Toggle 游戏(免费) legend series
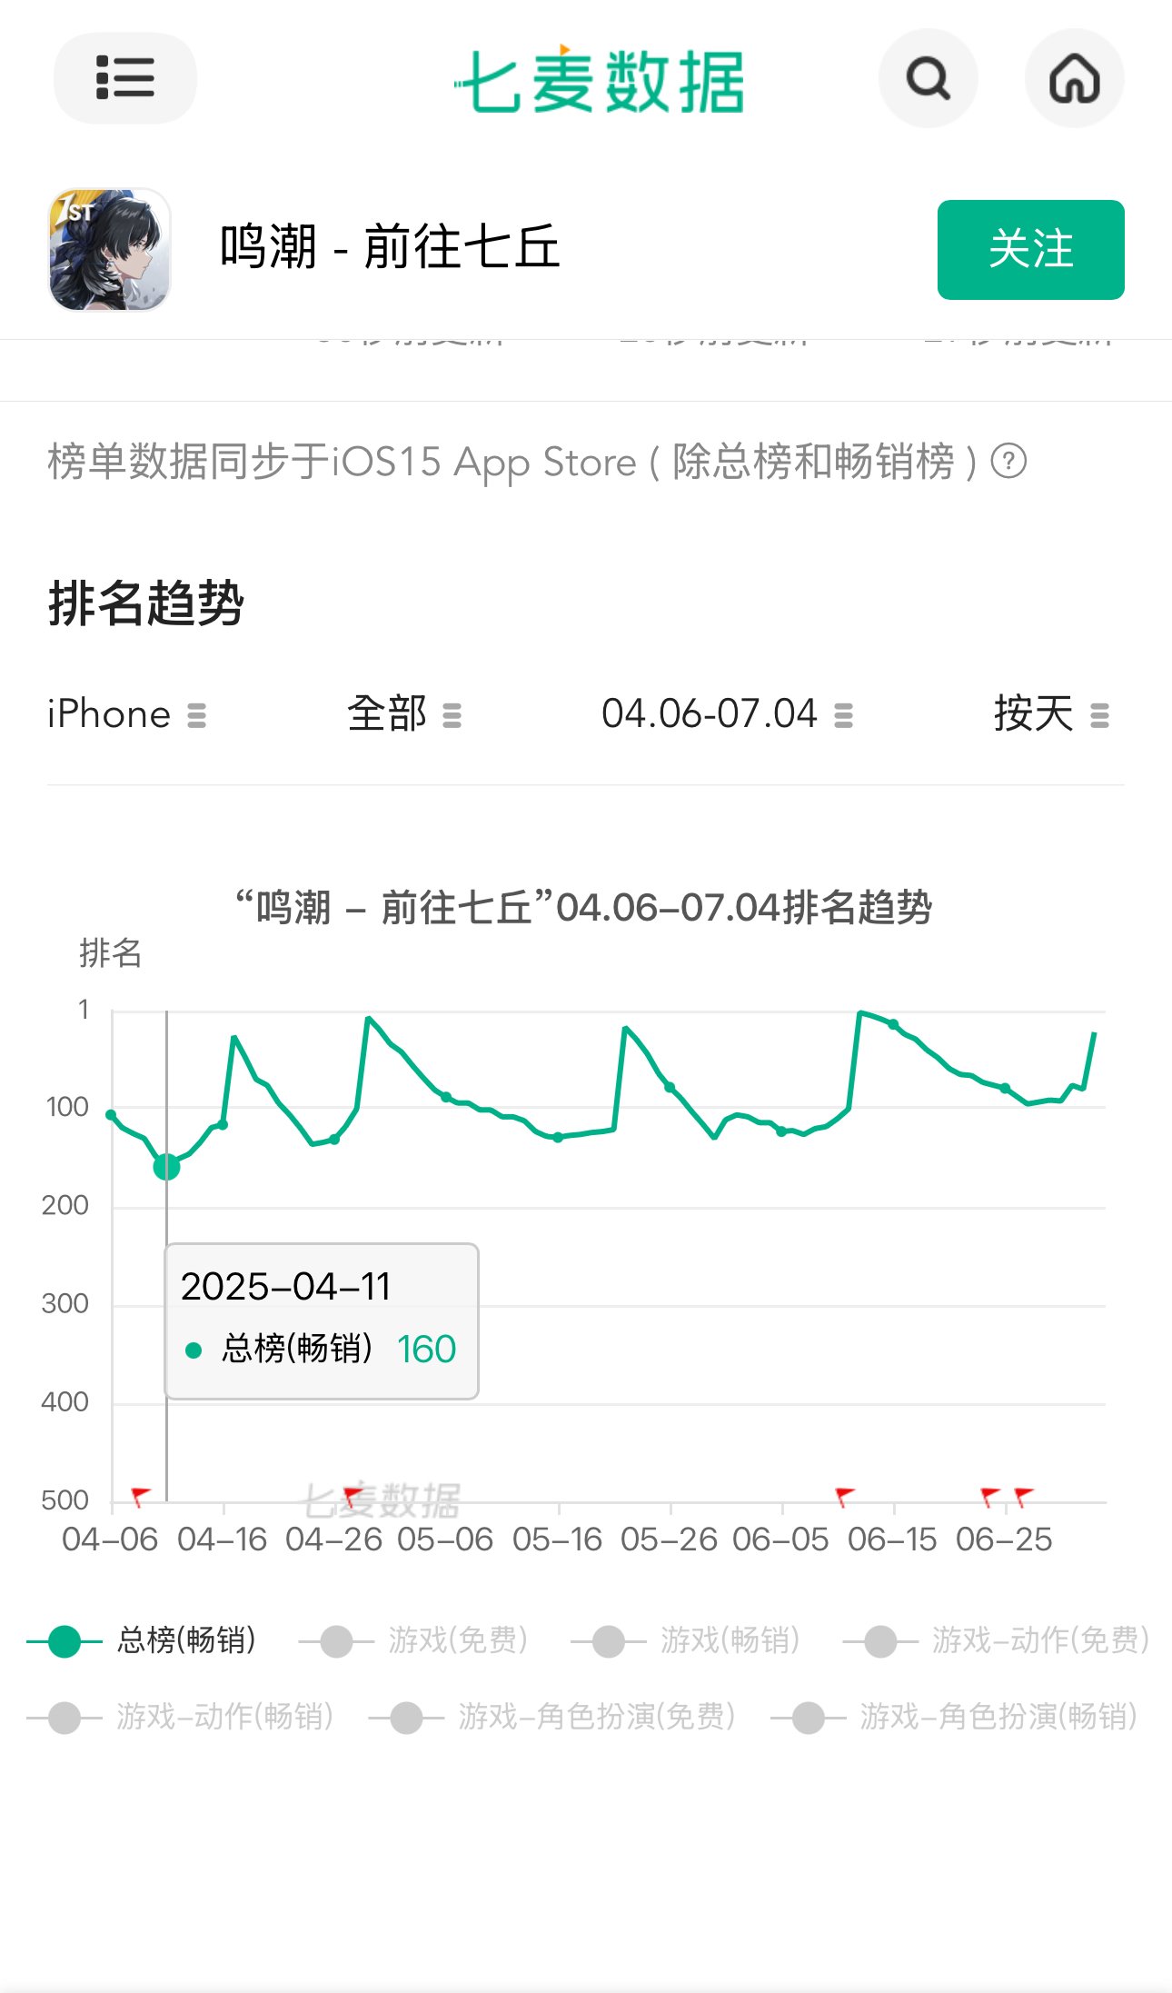 point(414,1640)
